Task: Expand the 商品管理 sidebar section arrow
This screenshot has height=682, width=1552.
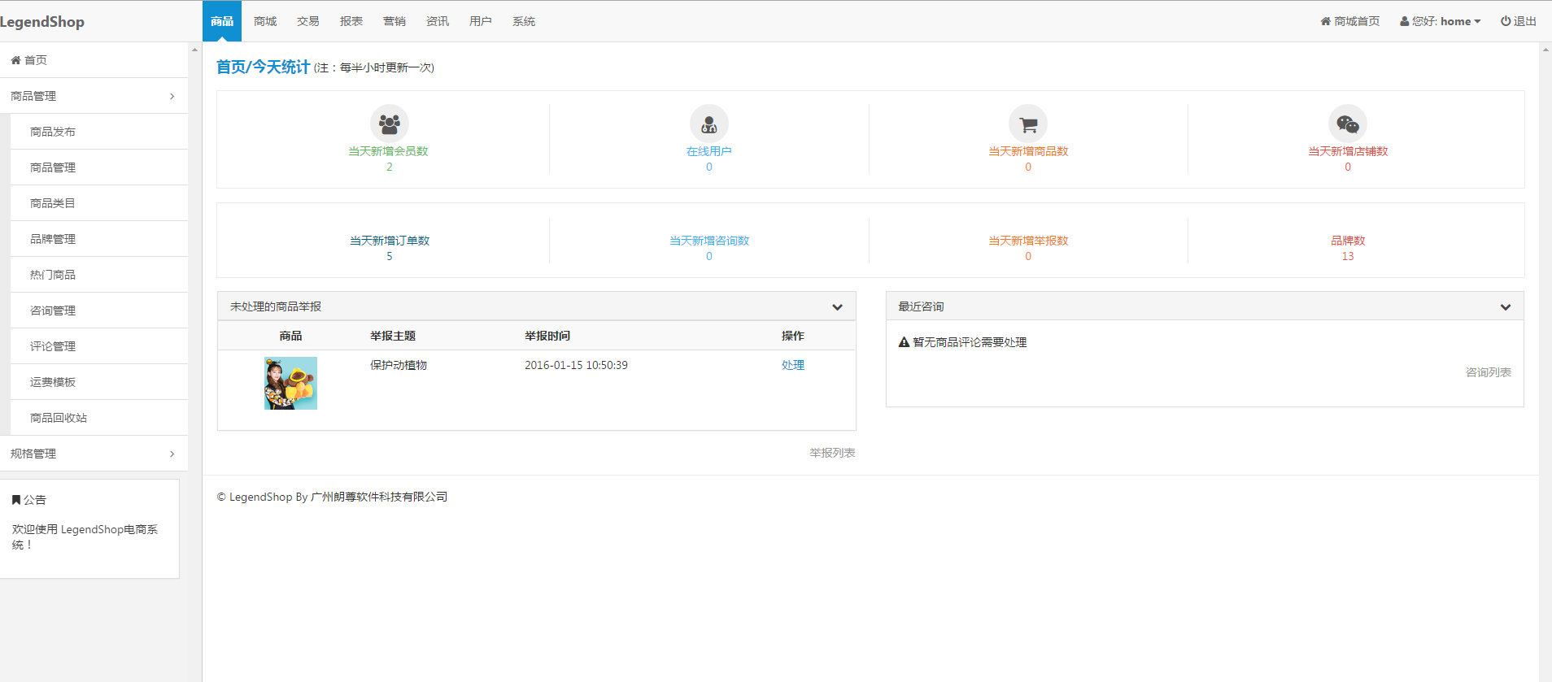Action: 172,96
